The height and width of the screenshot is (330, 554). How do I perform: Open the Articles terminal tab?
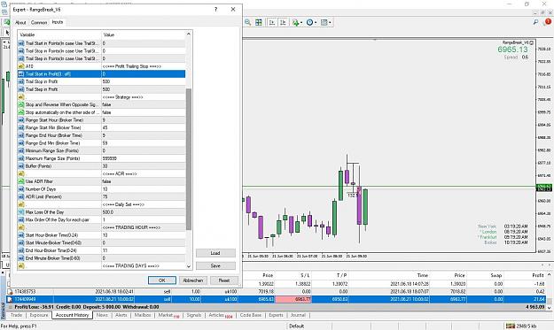pyautogui.click(x=221, y=315)
